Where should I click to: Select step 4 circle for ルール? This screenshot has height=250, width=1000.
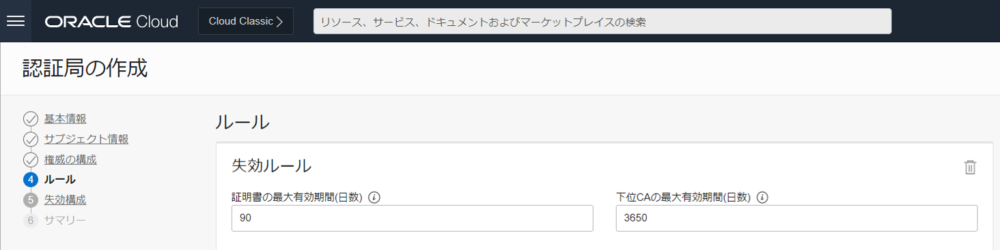[x=30, y=180]
